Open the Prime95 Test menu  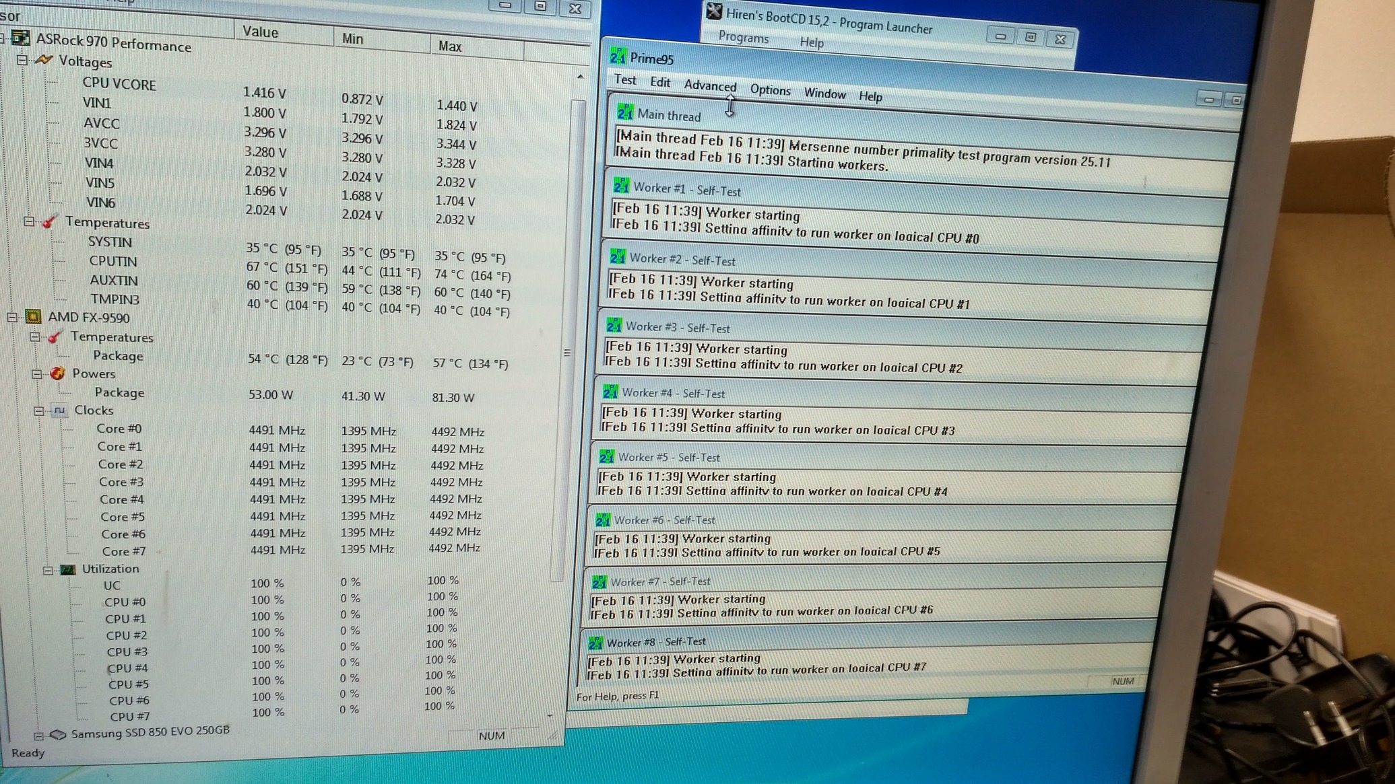pos(625,79)
